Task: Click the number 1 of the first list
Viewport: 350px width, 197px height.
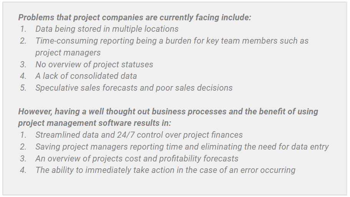Action: click(23, 29)
